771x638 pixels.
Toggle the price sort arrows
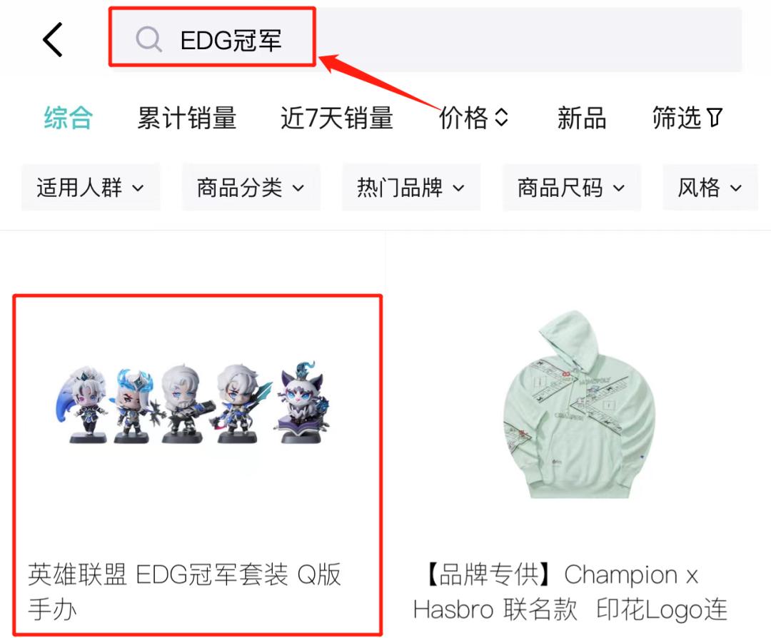(x=501, y=117)
